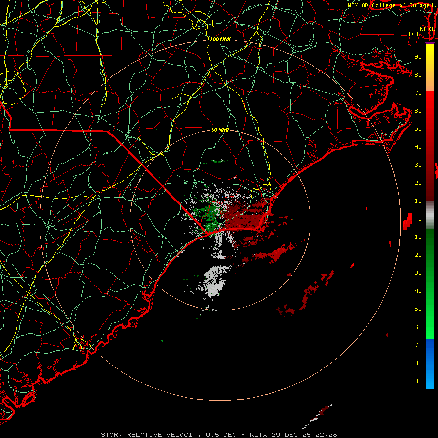This screenshot has width=438, height=438.
Task: Select the "[KT]" units label
Action: coord(416,34)
